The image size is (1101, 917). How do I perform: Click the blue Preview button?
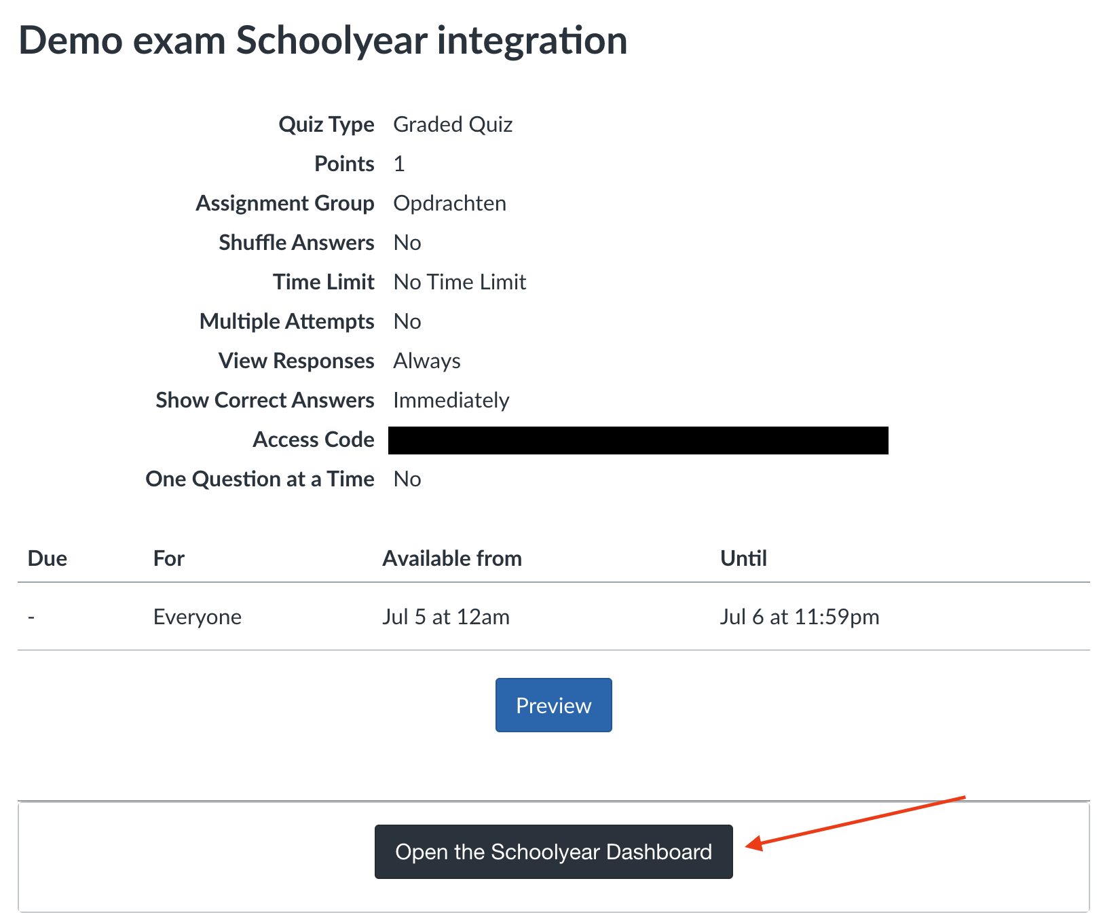point(553,705)
